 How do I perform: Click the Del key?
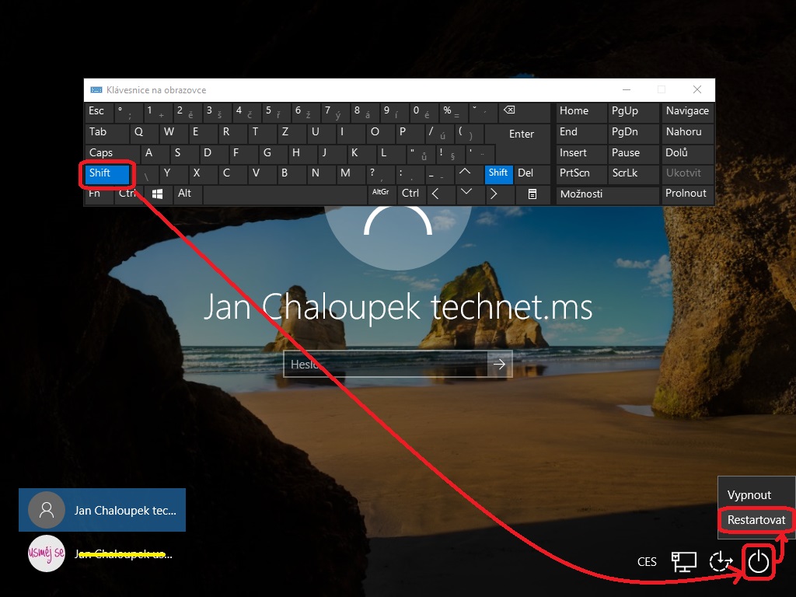[x=532, y=173]
